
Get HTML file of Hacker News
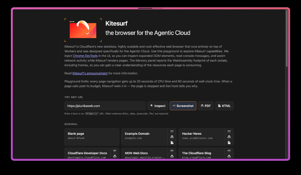pyautogui.click(x=229, y=143)
